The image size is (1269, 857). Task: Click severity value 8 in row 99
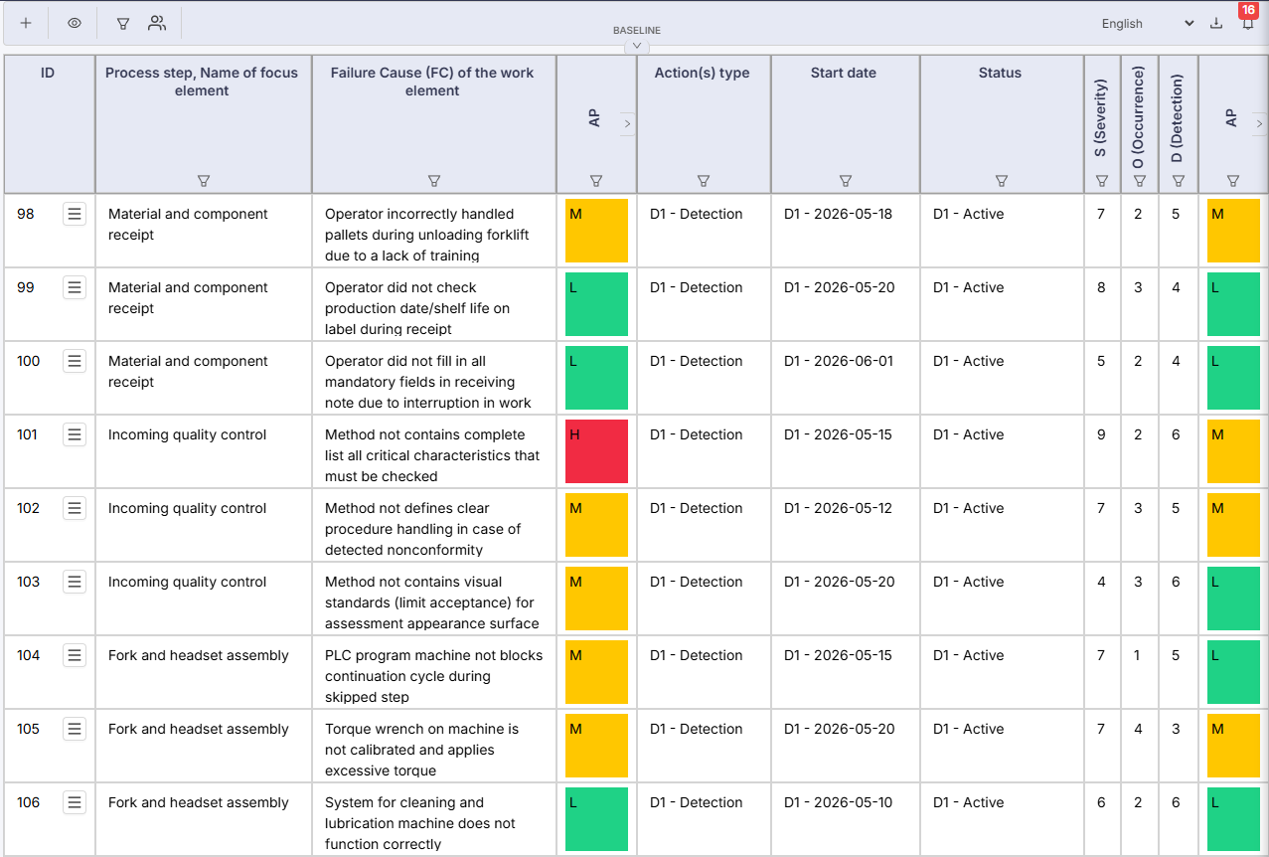(x=1101, y=287)
